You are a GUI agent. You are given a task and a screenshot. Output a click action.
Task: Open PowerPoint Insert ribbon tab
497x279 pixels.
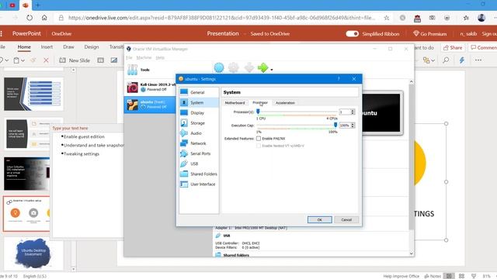47,46
